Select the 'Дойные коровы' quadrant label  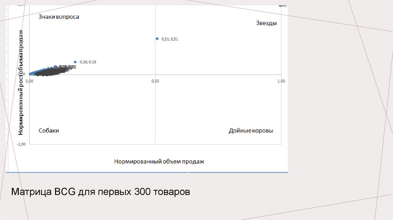[x=251, y=131]
